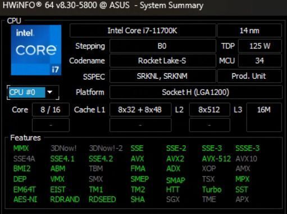This screenshot has width=287, height=214.
Task: Click the SSE-2 feature flag
Action: pyautogui.click(x=176, y=148)
